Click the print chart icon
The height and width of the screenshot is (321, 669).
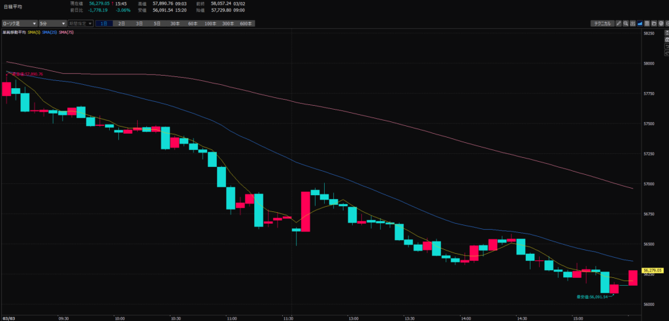661,23
